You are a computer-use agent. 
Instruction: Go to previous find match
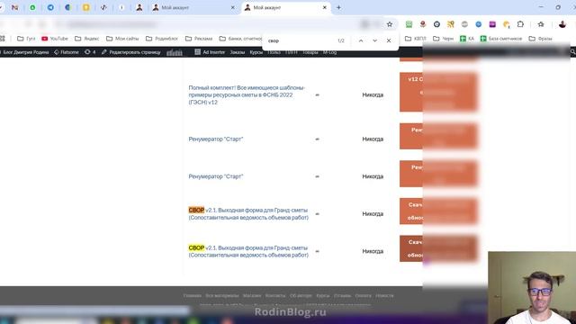(361, 40)
